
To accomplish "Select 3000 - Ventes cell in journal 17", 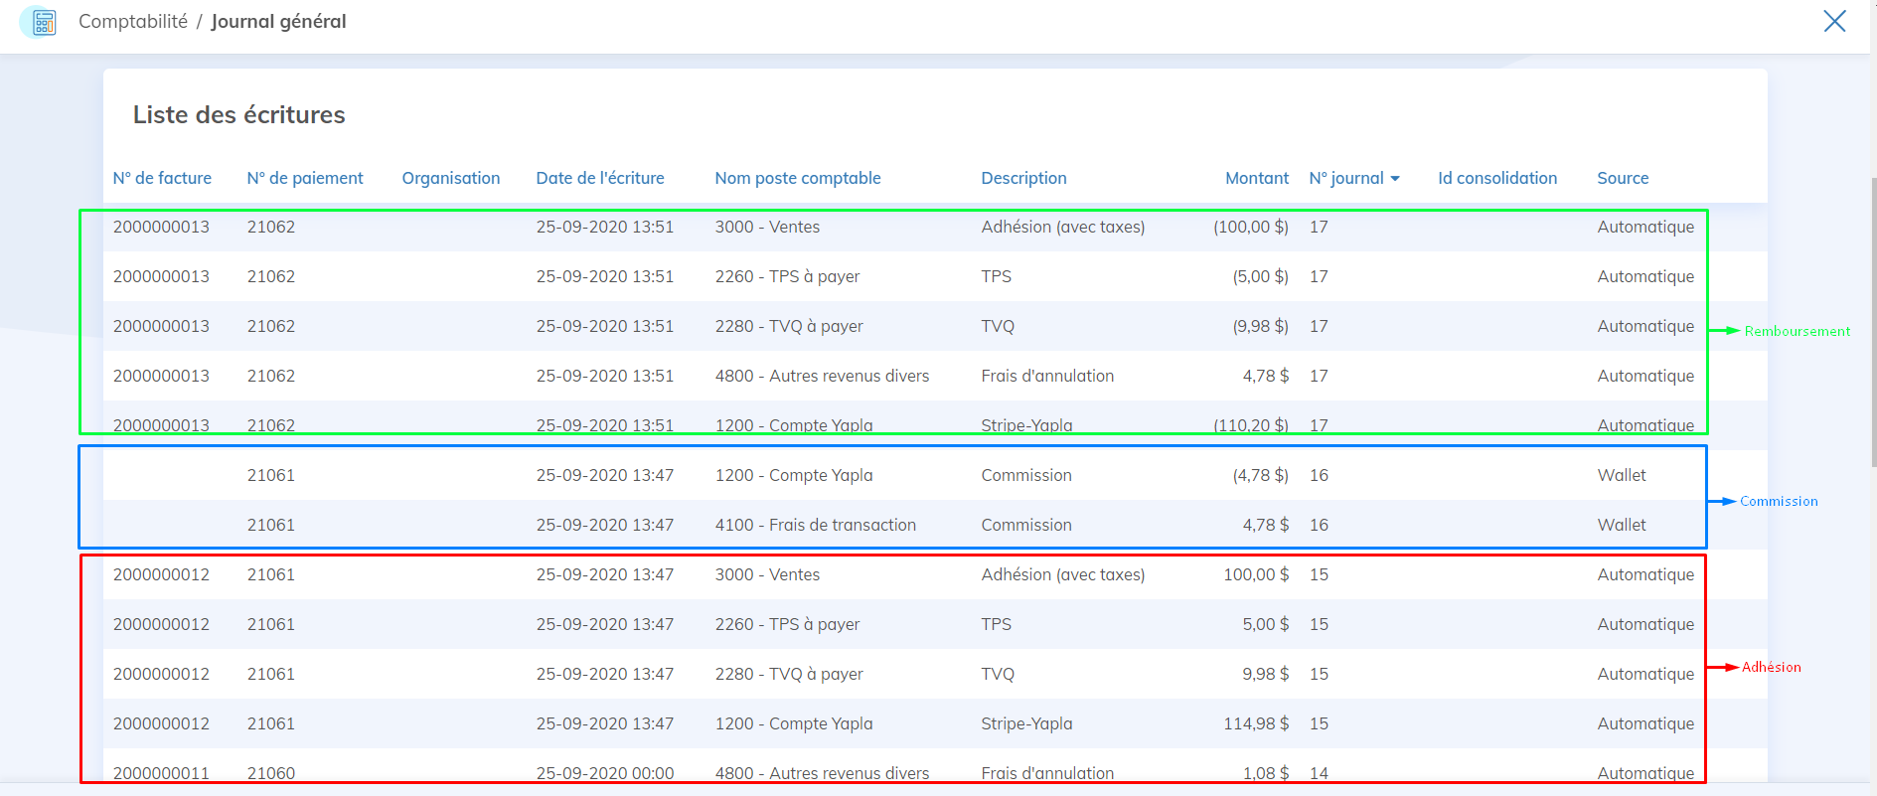I will click(767, 227).
